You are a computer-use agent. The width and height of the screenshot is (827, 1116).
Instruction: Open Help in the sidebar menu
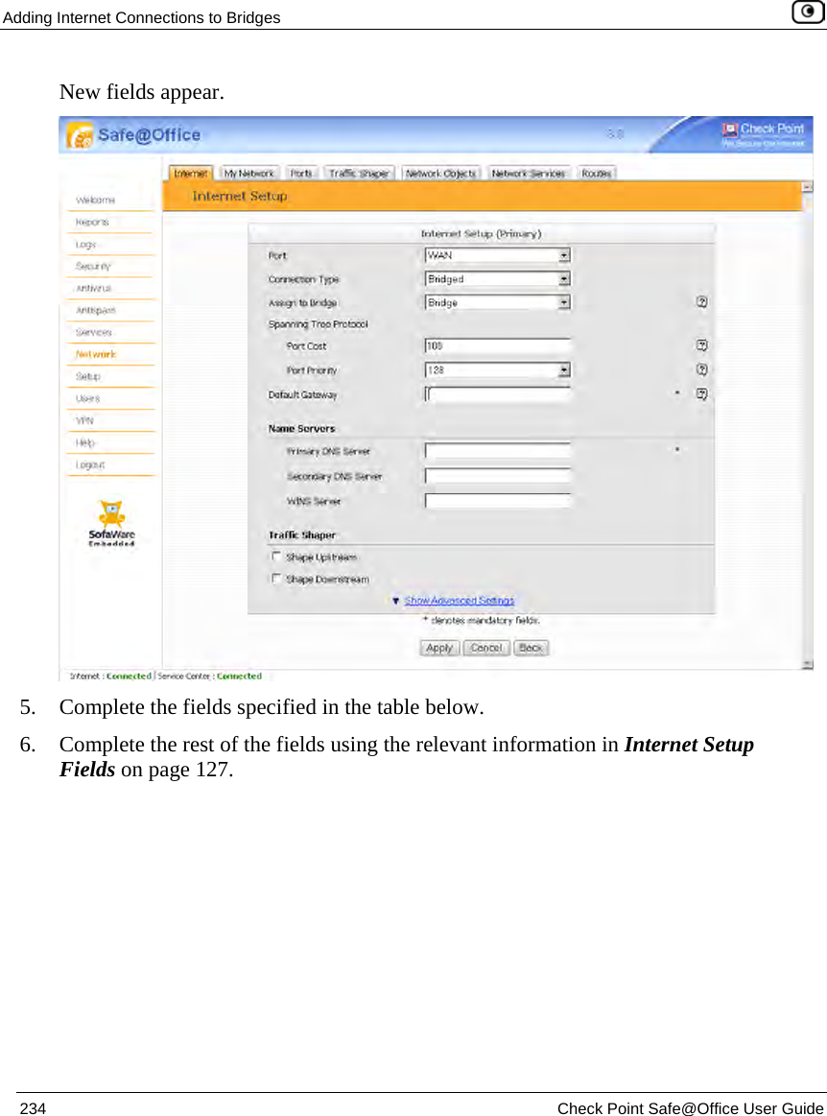(84, 442)
